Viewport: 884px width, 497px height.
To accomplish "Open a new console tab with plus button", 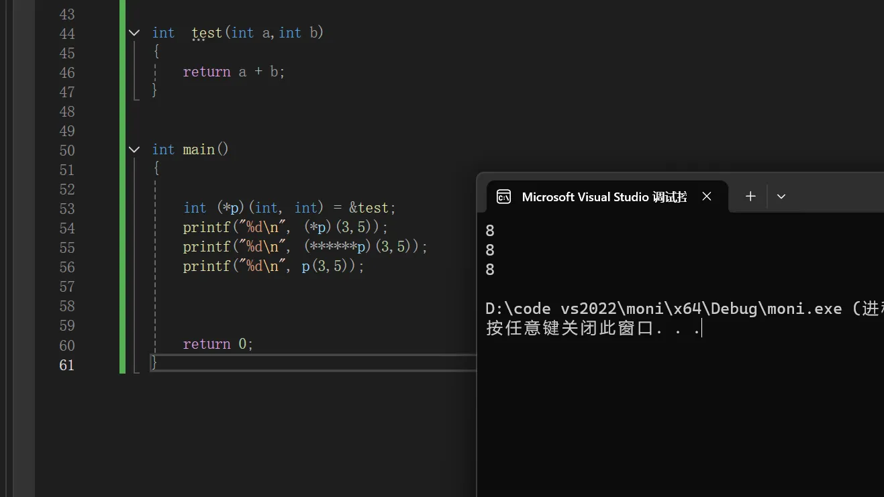I will [750, 196].
